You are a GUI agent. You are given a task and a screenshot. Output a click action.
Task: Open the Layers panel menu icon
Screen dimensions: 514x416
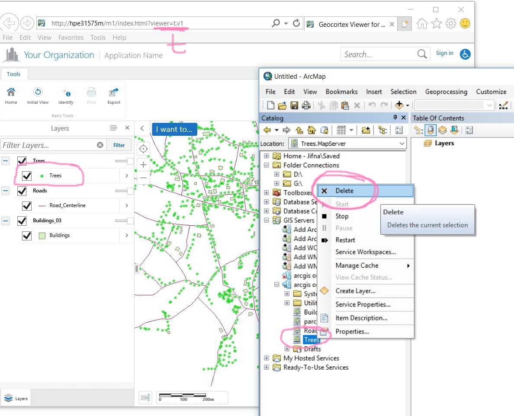tap(113, 128)
